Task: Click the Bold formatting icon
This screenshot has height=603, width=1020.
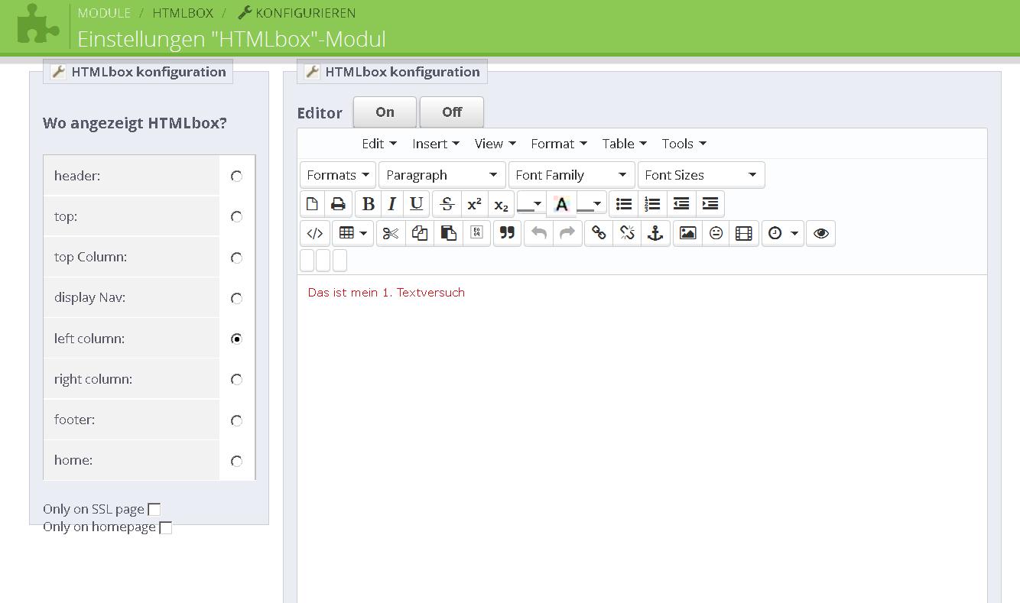Action: tap(368, 204)
